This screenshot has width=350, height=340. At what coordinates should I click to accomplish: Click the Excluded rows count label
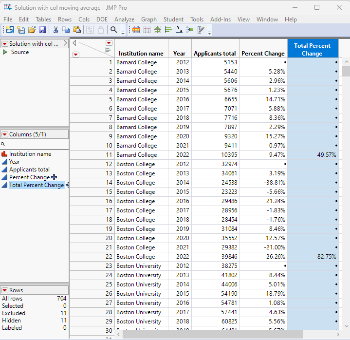point(14,313)
